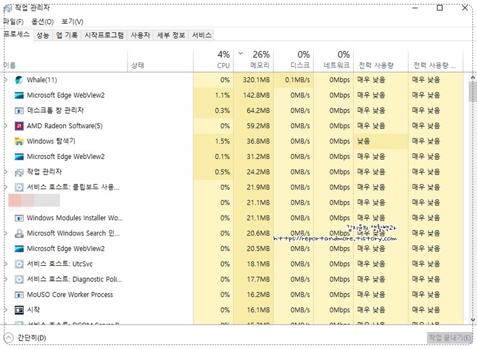
Task: Switch to the 프로세스 tab
Action: pos(17,34)
